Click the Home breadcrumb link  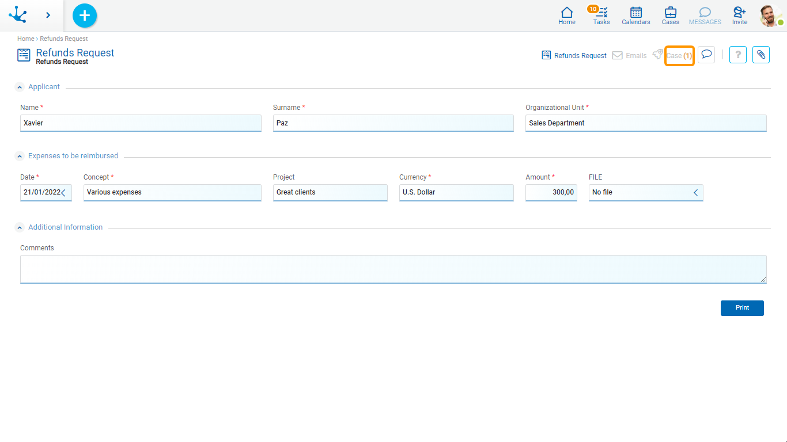coord(25,39)
